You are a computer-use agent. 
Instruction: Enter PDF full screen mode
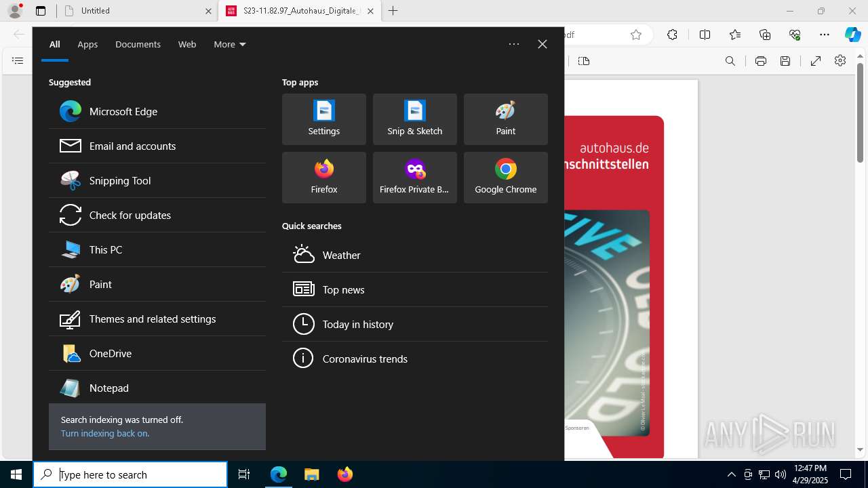[x=816, y=61]
